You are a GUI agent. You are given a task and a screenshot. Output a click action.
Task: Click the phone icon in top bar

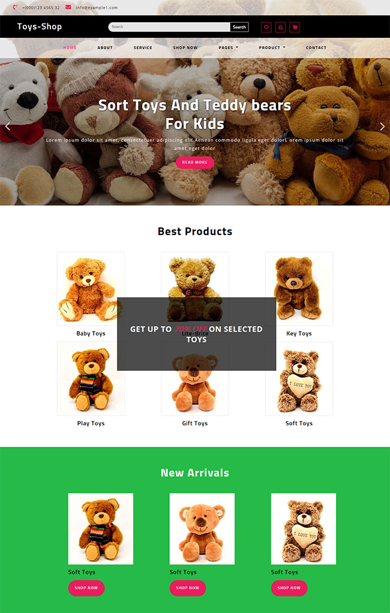point(15,7)
